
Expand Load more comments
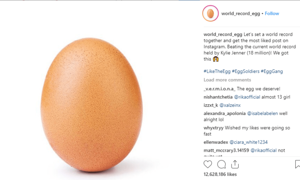click(227, 80)
